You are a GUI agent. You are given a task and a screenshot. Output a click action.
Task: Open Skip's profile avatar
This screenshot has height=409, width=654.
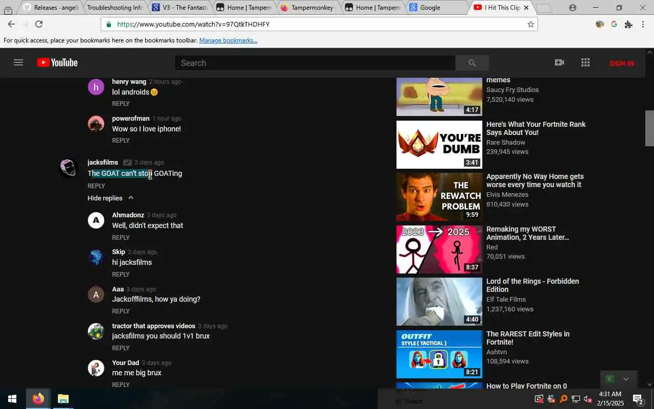(x=96, y=257)
